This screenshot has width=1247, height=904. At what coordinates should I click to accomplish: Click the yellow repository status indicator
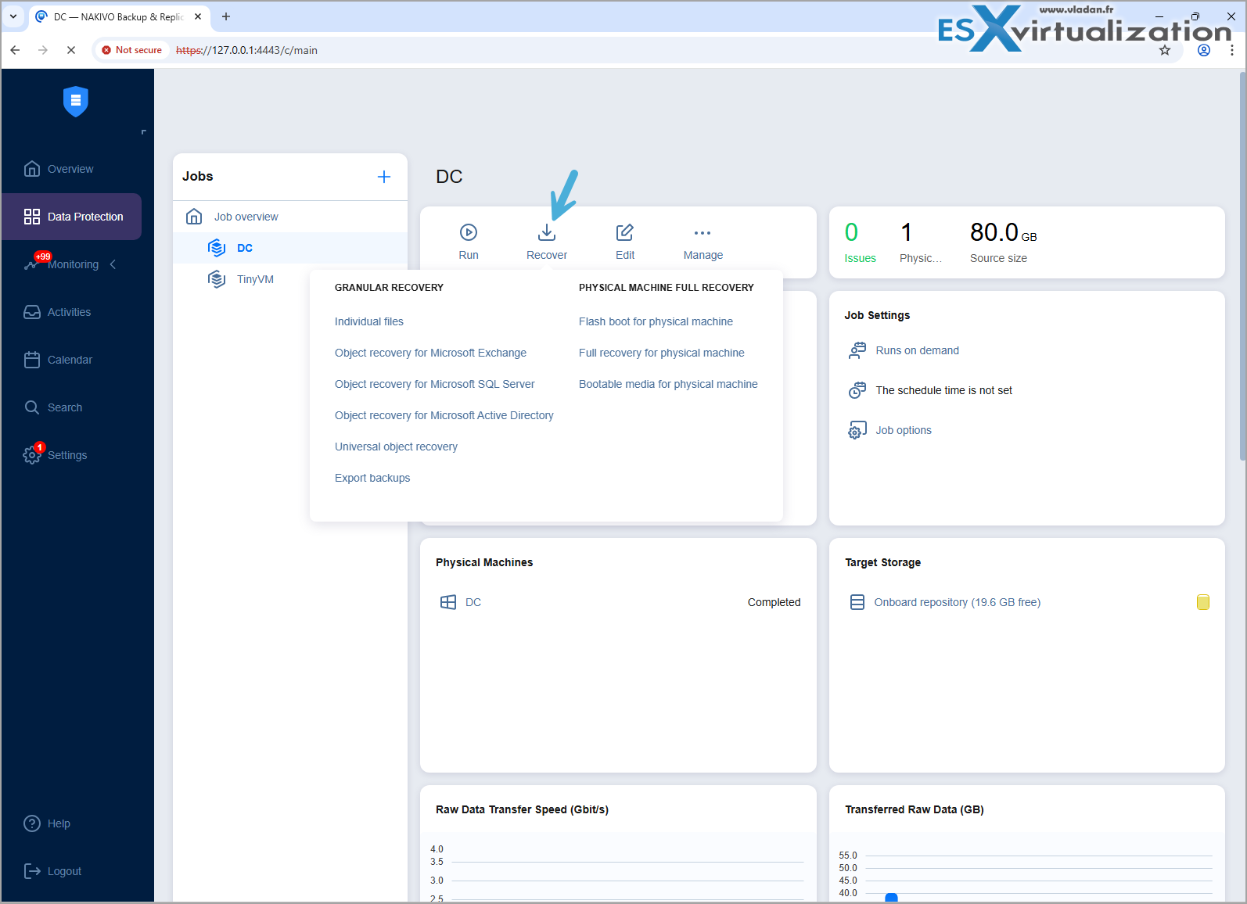[1203, 602]
